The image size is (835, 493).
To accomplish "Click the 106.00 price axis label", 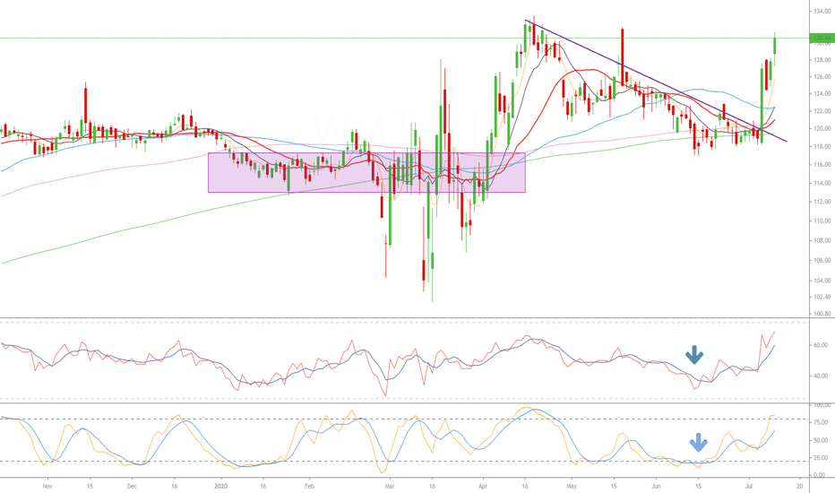I will pyautogui.click(x=822, y=260).
